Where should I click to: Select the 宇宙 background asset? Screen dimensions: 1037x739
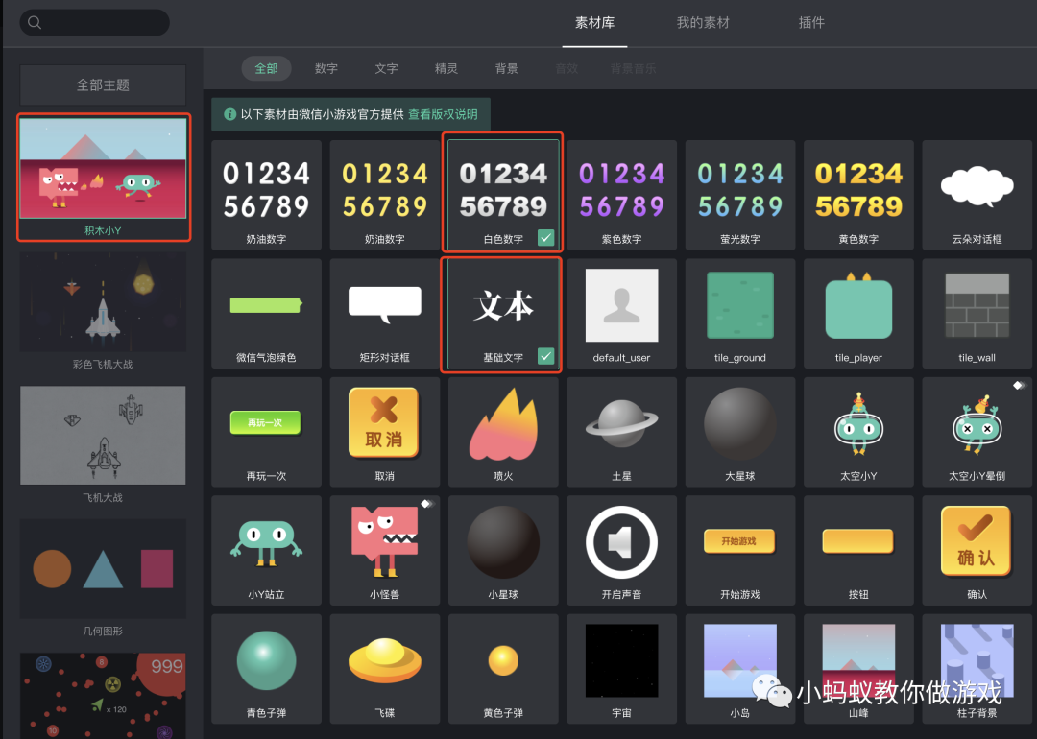click(x=621, y=668)
